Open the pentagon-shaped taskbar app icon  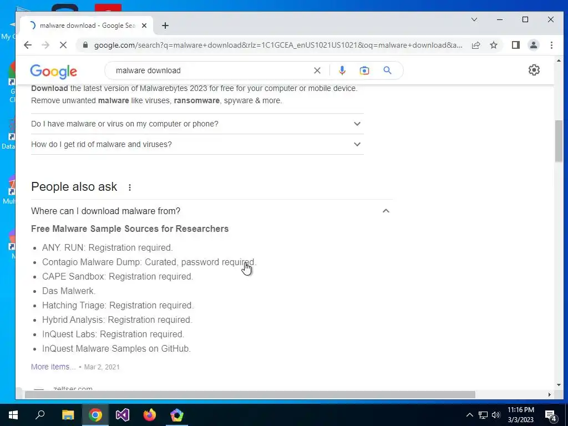[177, 415]
